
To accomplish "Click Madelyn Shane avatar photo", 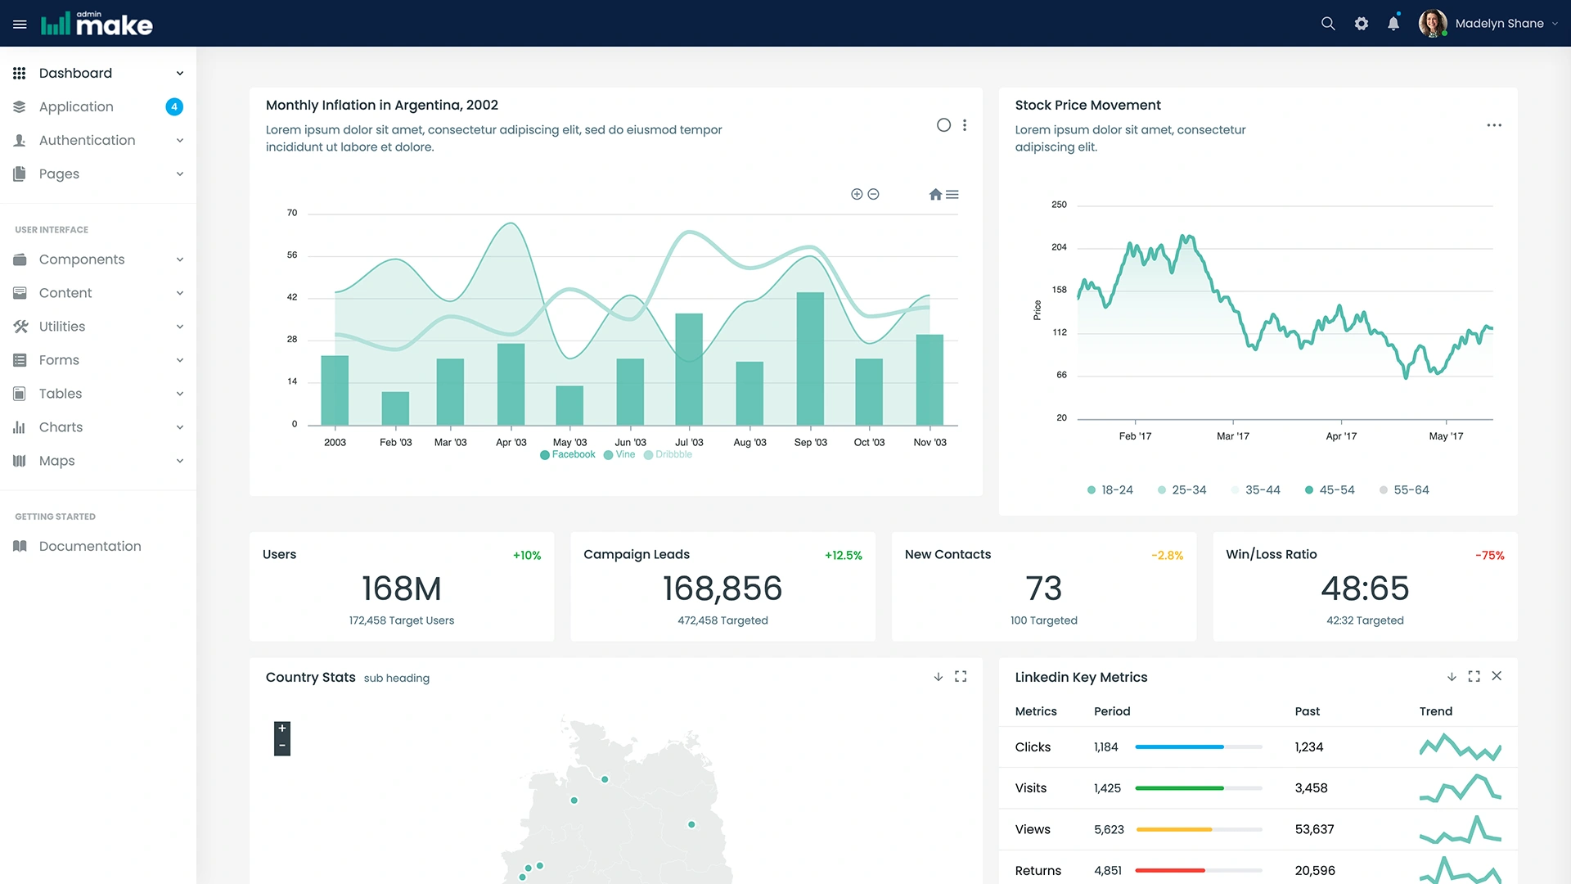I will tap(1433, 24).
